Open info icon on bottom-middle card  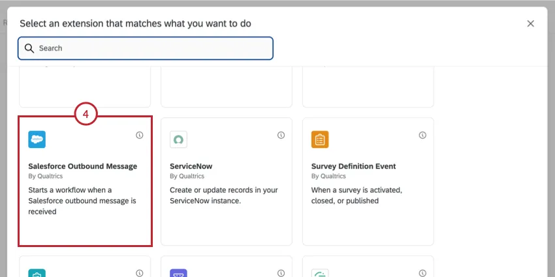pos(281,273)
